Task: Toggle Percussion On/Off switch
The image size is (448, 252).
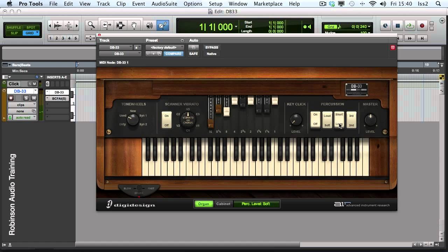Action: 315,119
